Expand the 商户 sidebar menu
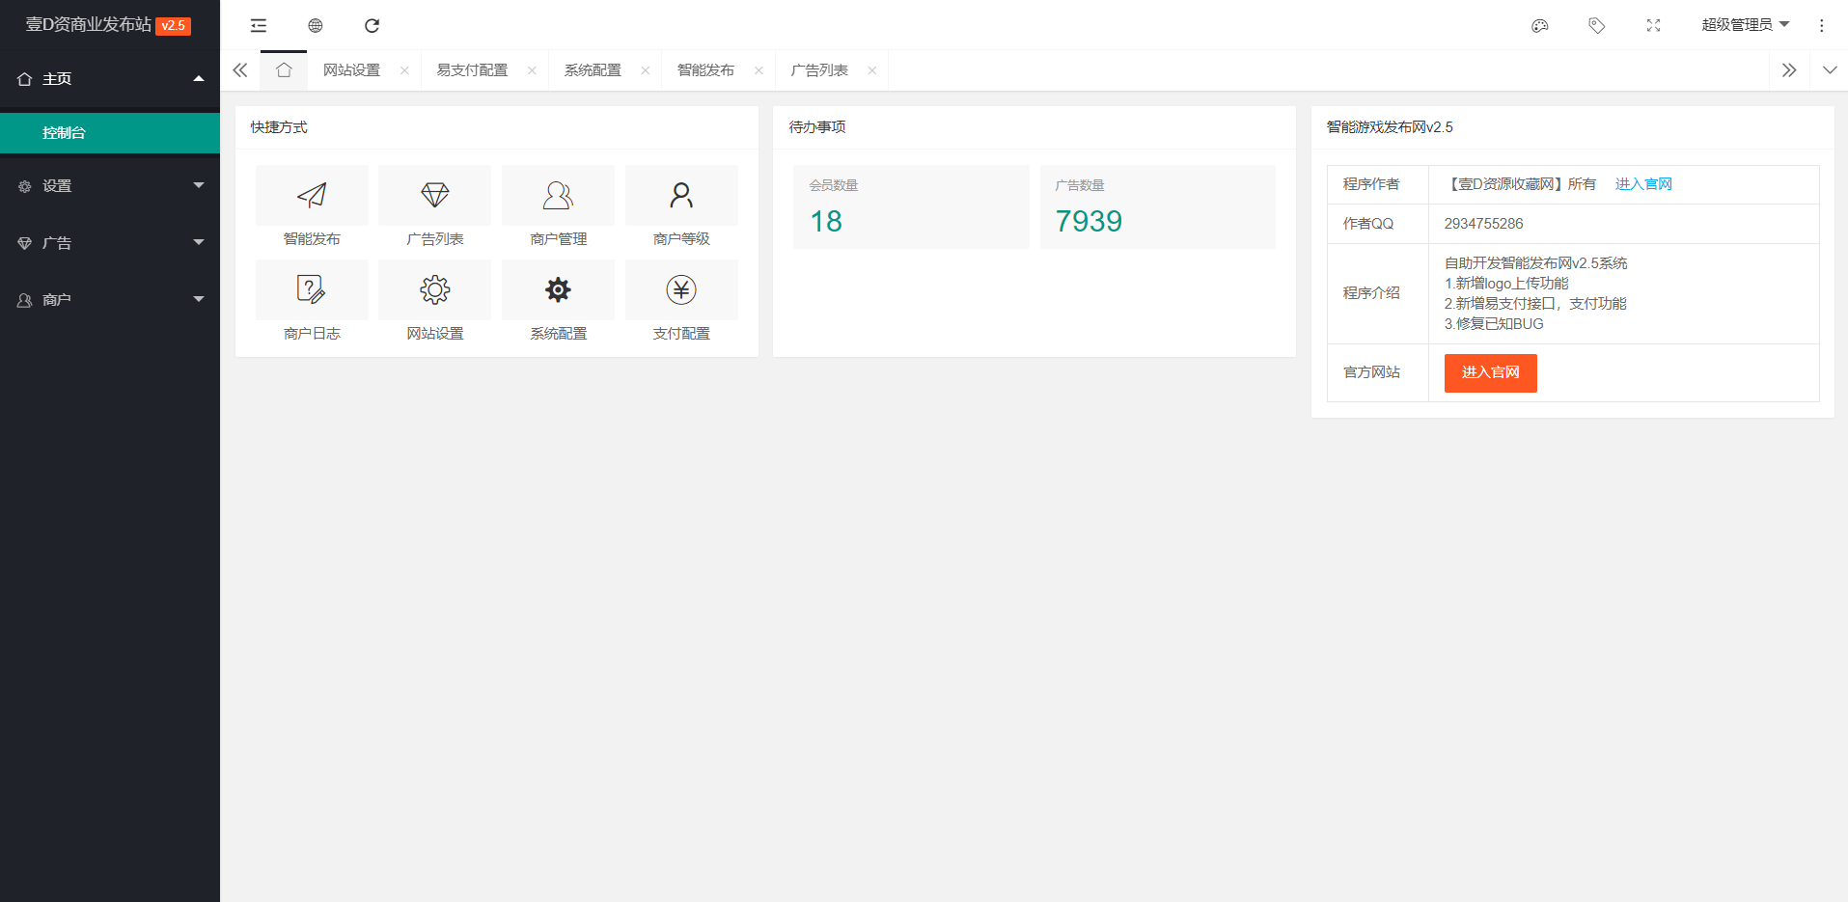 click(110, 300)
